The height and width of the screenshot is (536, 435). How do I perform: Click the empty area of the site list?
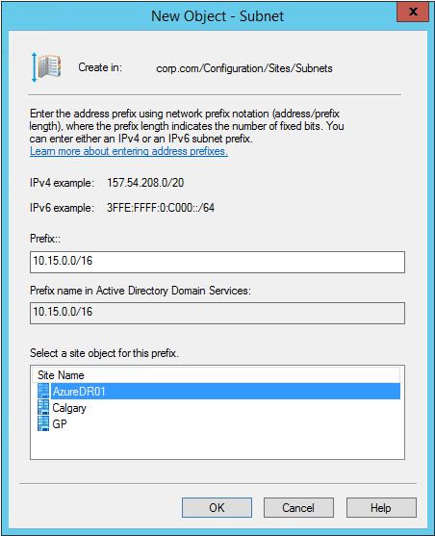pos(217,445)
